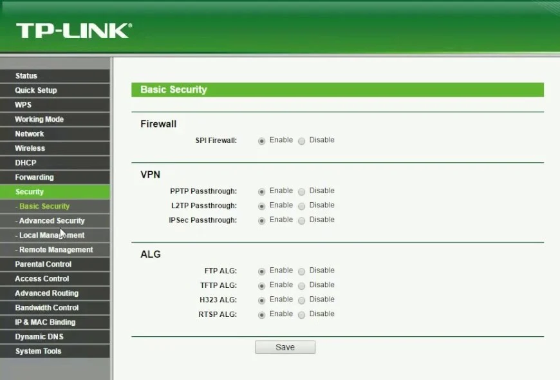Open Advanced Routing menu

coord(55,293)
